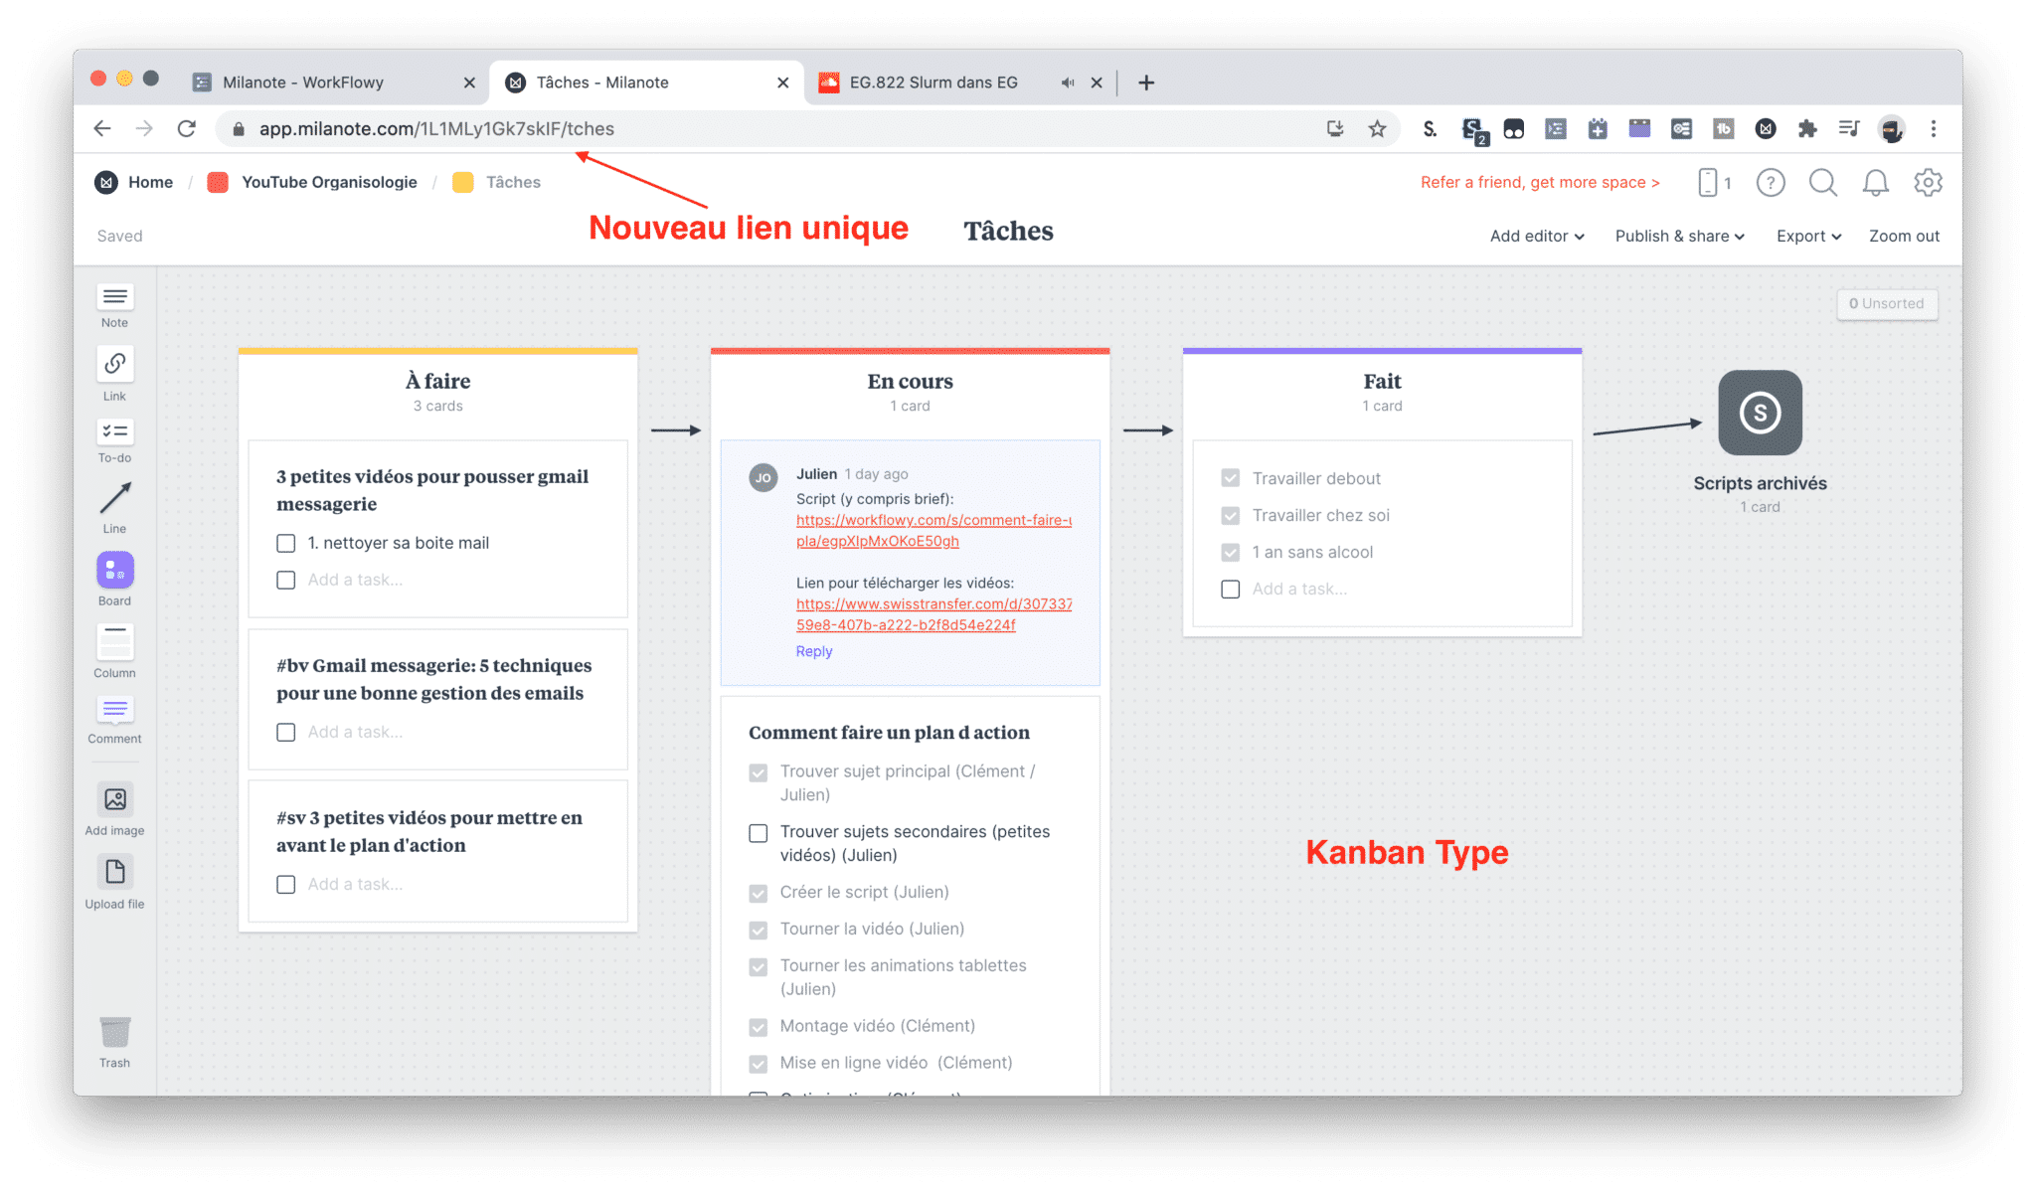This screenshot has height=1193, width=2036.
Task: Select the To-do tool in sidebar
Action: point(114,441)
